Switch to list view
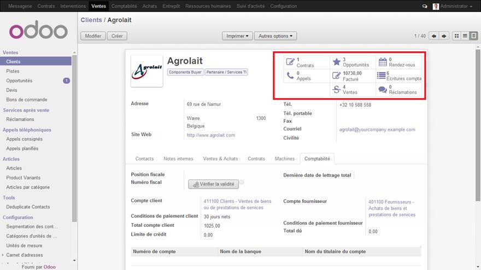The image size is (481, 270). pyautogui.click(x=465, y=36)
